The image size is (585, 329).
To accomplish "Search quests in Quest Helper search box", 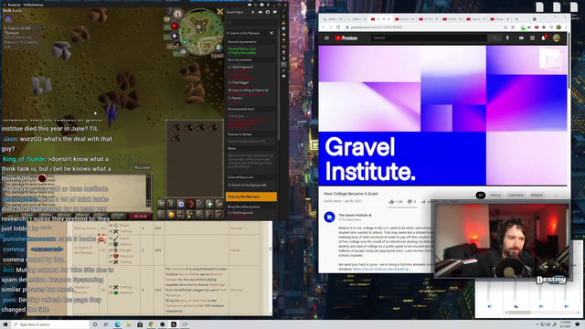I will click(251, 23).
